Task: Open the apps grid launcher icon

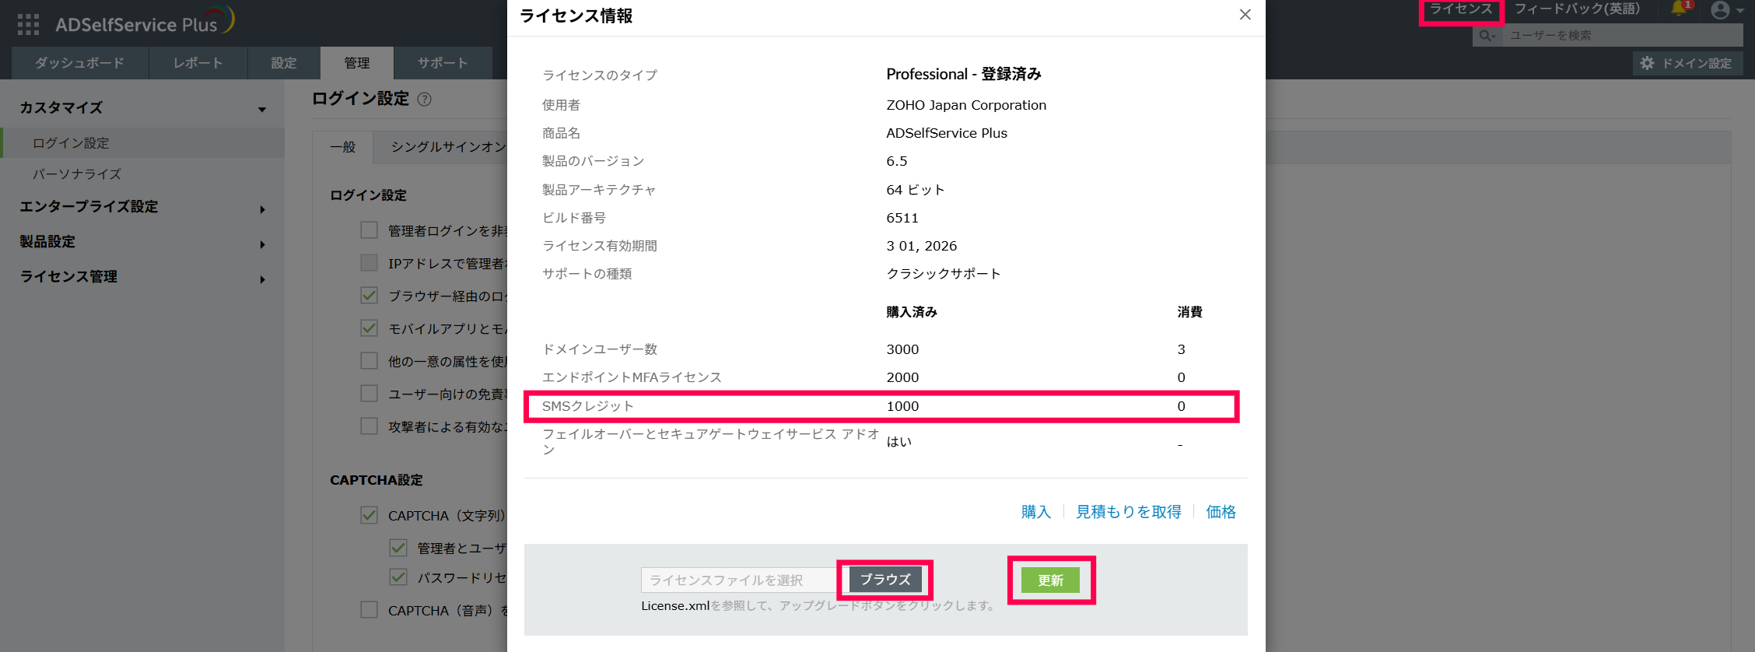Action: (28, 24)
